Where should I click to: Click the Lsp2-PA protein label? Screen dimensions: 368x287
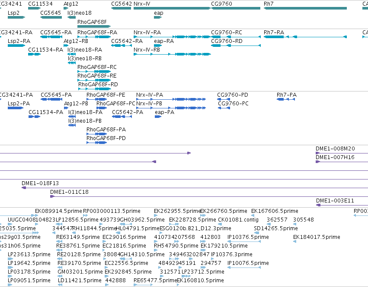click(x=19, y=104)
